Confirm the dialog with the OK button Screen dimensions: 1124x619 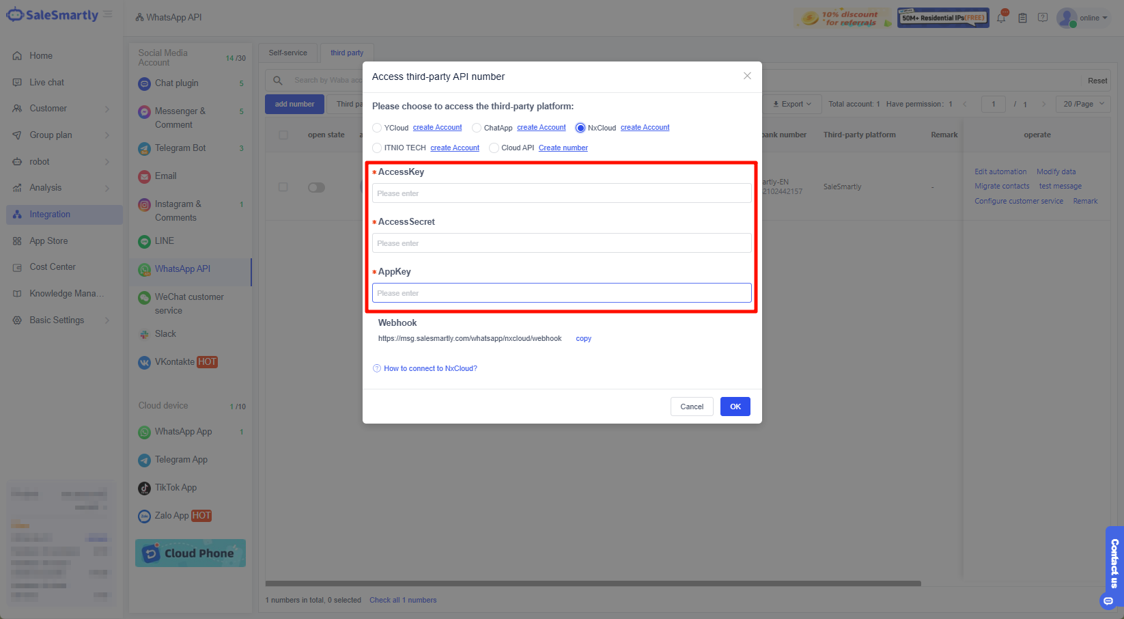[735, 407]
